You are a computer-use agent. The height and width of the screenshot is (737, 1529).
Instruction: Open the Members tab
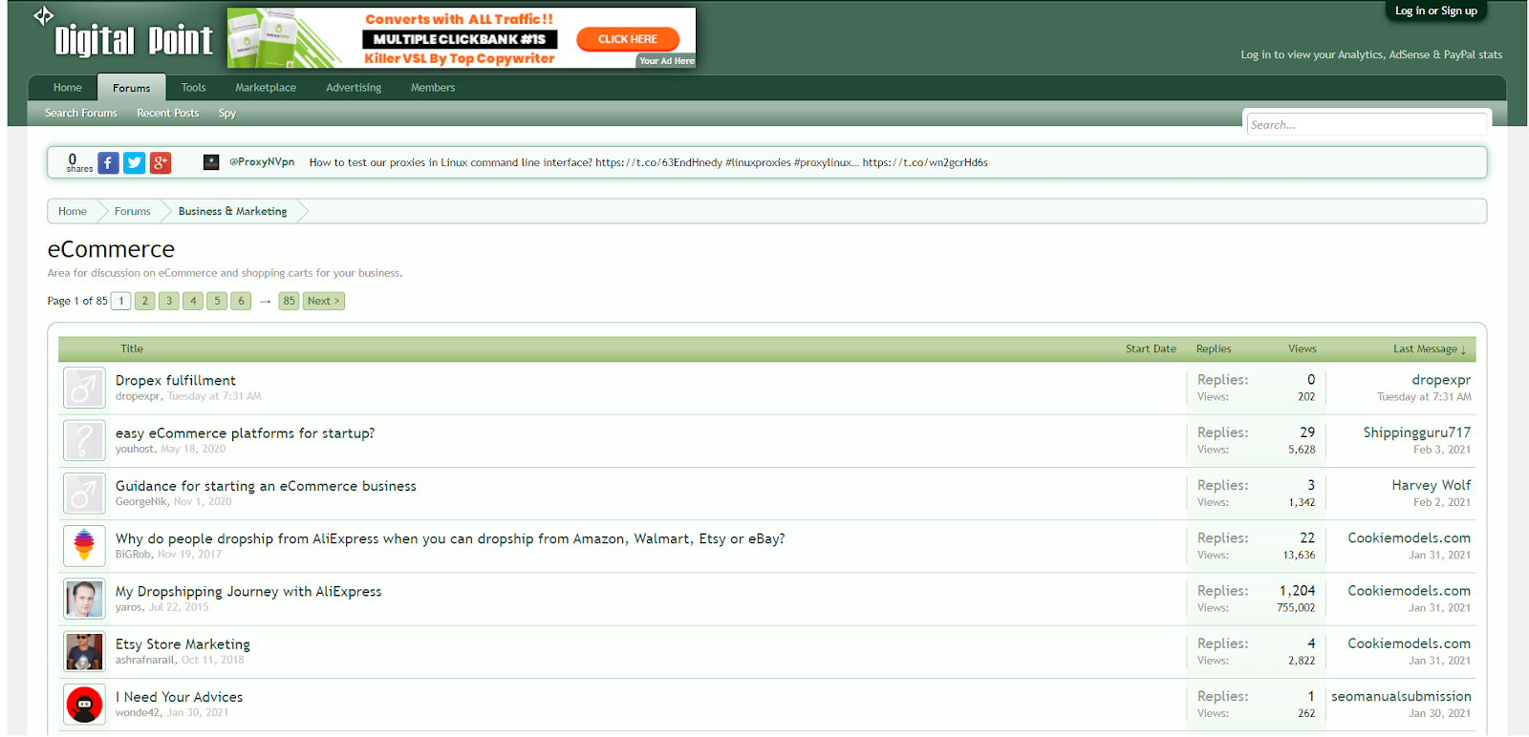click(433, 88)
